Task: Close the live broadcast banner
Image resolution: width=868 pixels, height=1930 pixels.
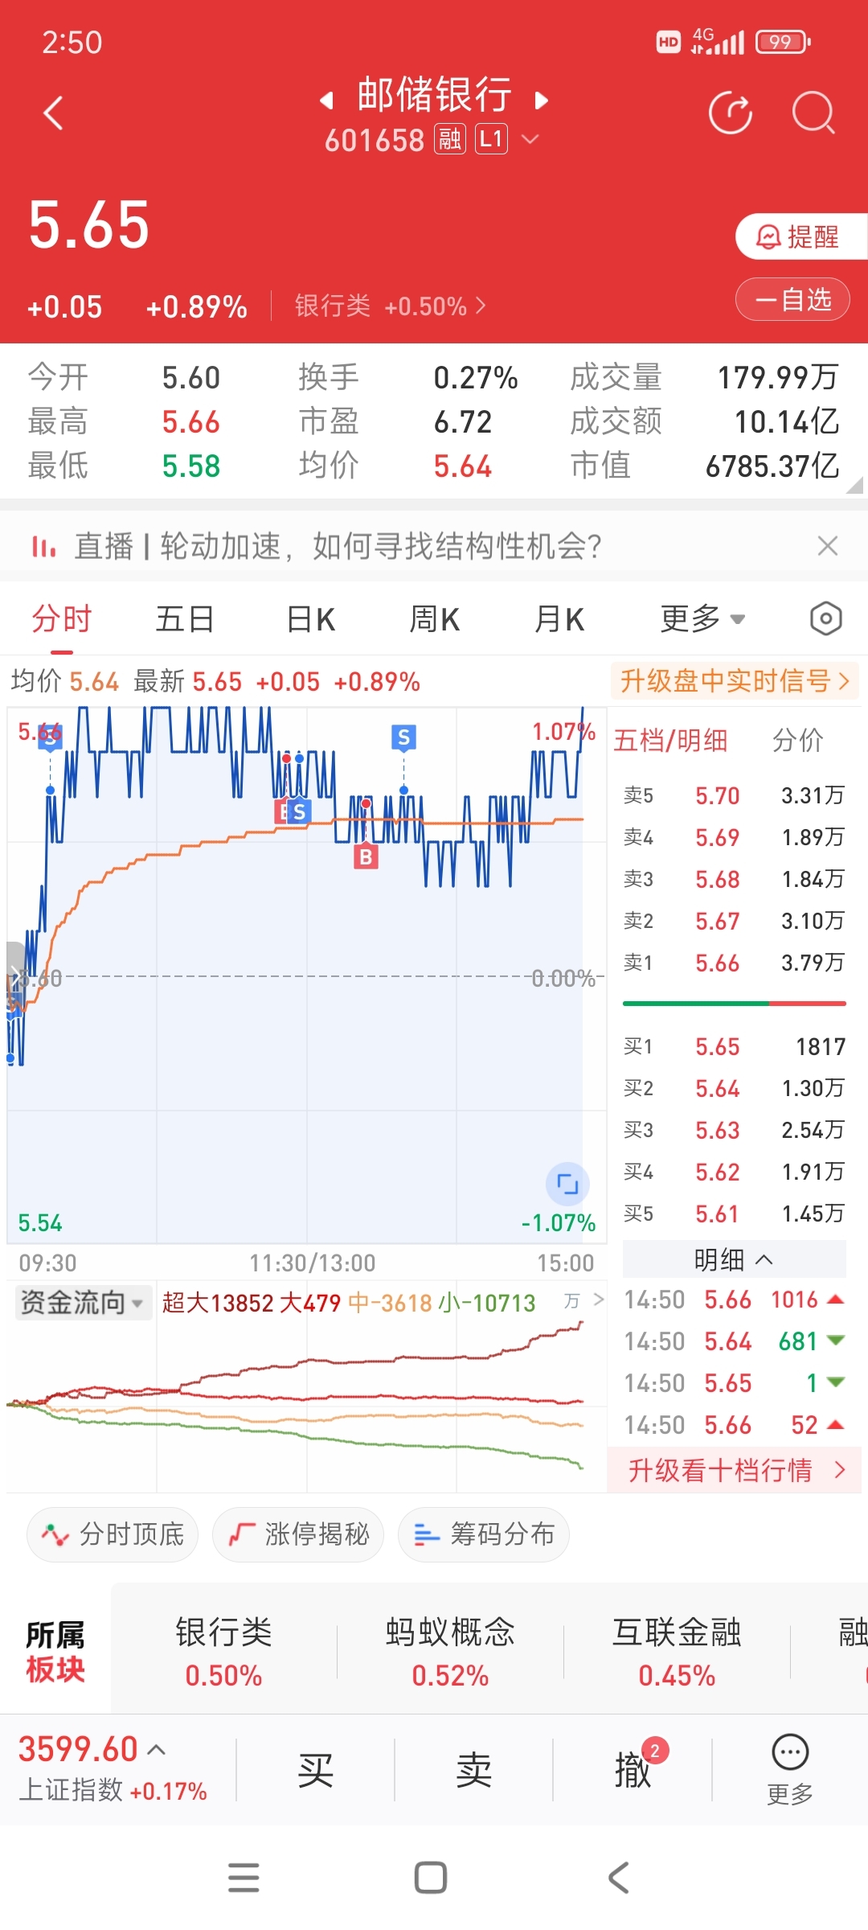Action: click(x=828, y=546)
